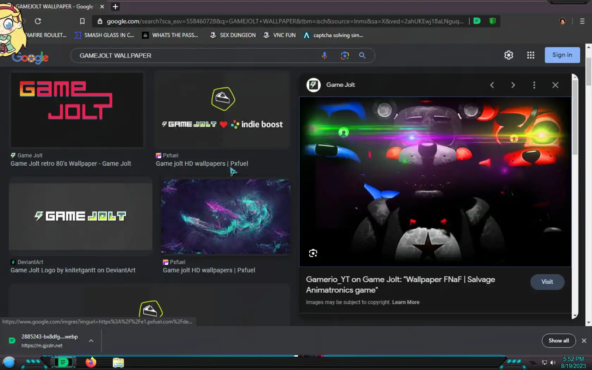The image size is (592, 370).
Task: Open 'Game Jolt Logo by knitetgantt on DeviantArt' link
Action: click(73, 270)
